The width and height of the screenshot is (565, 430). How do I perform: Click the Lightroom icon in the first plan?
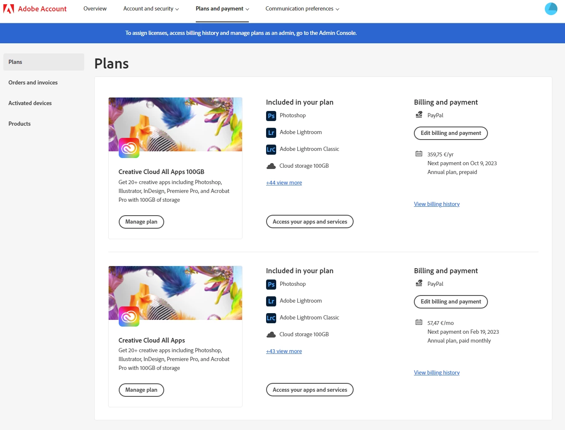(x=271, y=132)
